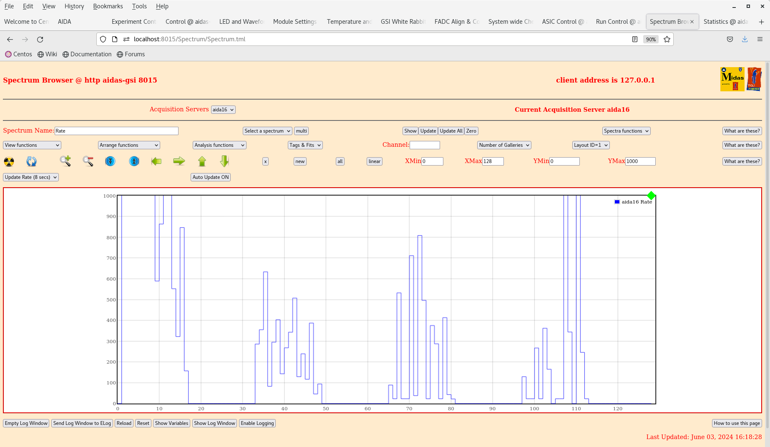Open the Tools menu

click(x=139, y=6)
